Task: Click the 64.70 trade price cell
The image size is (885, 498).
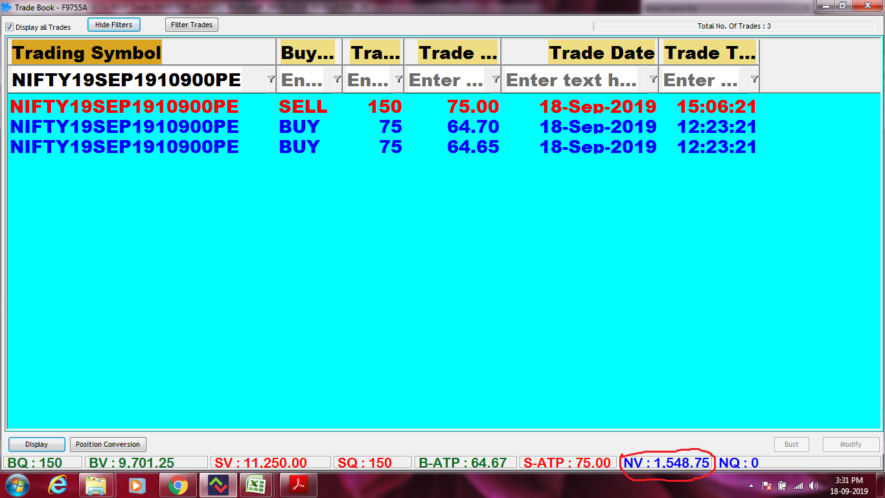Action: tap(474, 126)
